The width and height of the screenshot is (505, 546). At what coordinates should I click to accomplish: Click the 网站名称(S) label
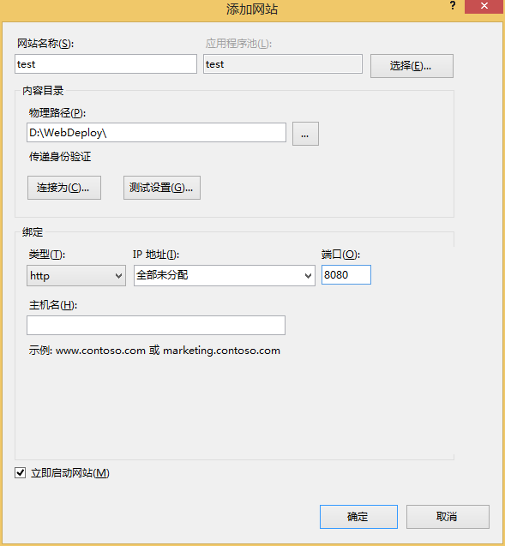[45, 44]
